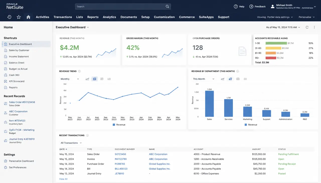321x183 pixels.
Task: Click the user profile avatar icon
Action: coord(273,7)
